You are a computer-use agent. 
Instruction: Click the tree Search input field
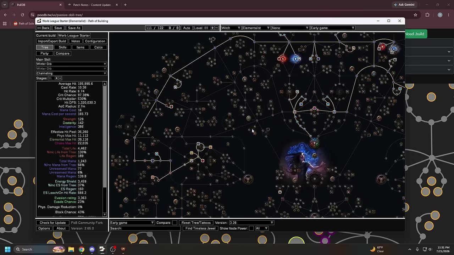[x=145, y=228]
